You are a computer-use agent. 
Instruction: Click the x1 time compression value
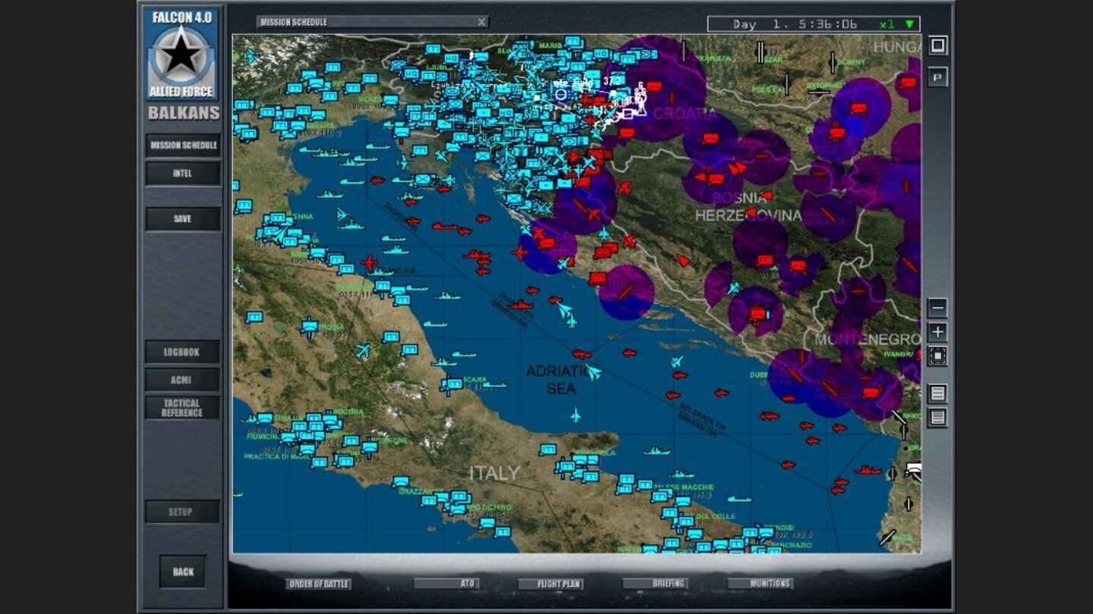[887, 24]
